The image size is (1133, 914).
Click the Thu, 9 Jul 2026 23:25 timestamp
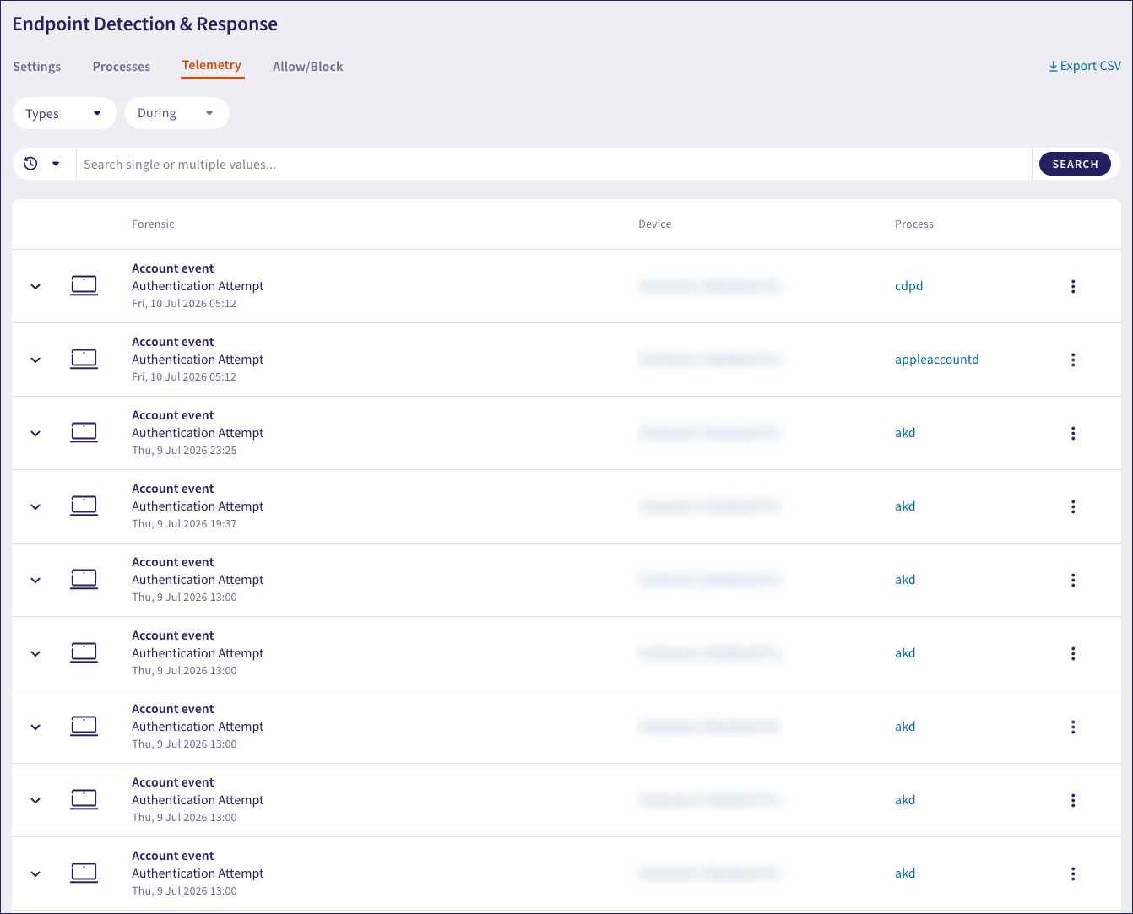pyautogui.click(x=184, y=451)
